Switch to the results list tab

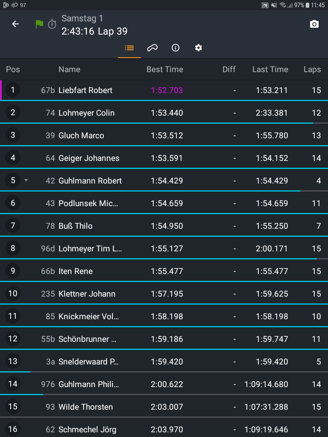(129, 48)
